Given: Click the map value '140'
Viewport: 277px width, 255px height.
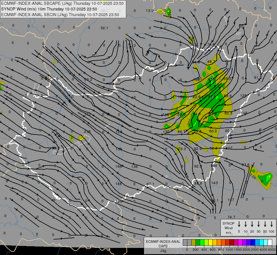Looking at the screenshot, I should [x=166, y=114].
